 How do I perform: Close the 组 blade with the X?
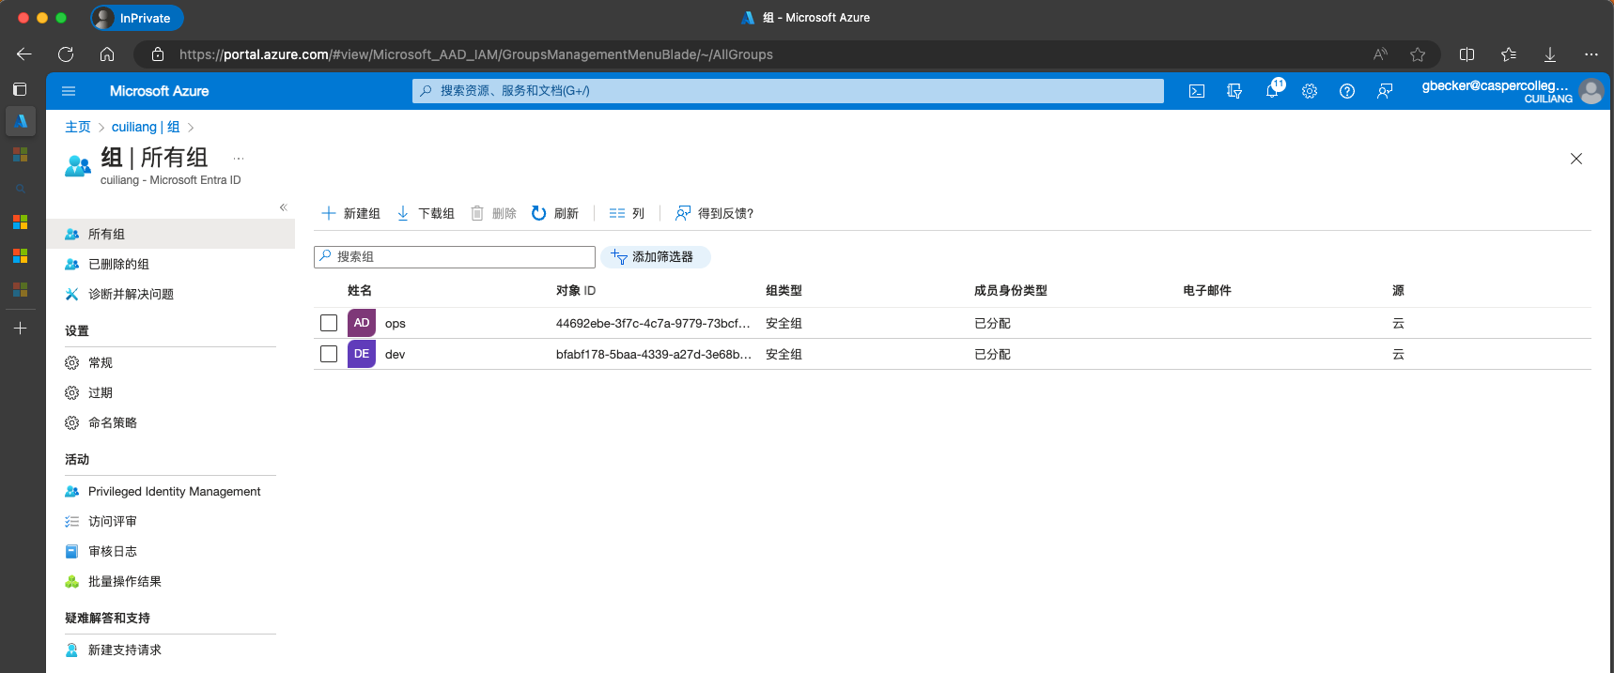1576,159
